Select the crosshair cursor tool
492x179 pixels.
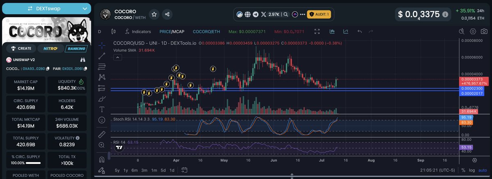tap(102, 45)
